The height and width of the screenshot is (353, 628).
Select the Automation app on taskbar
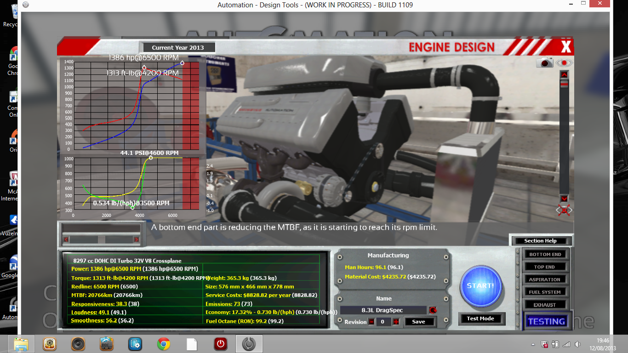pos(249,344)
